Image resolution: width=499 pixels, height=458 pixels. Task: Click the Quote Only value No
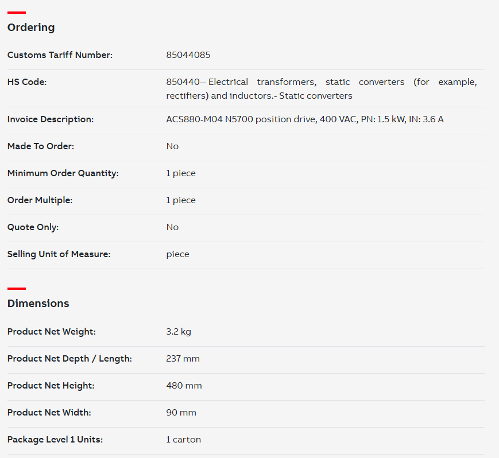tap(172, 227)
